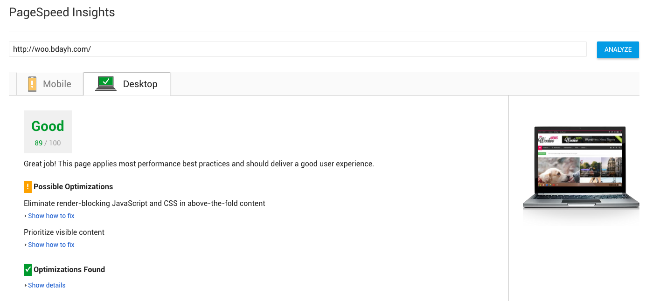Click the "Possible Optimizations" heading text

pos(73,187)
